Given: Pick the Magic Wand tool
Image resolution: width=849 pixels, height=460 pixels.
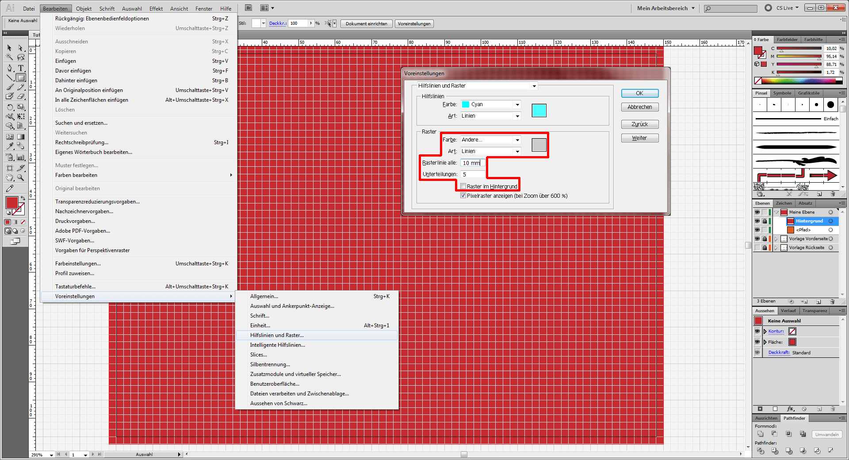Looking at the screenshot, I should (x=10, y=57).
